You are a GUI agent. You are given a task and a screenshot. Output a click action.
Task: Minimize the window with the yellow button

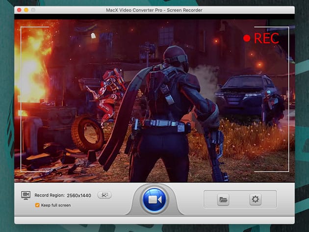click(26, 10)
